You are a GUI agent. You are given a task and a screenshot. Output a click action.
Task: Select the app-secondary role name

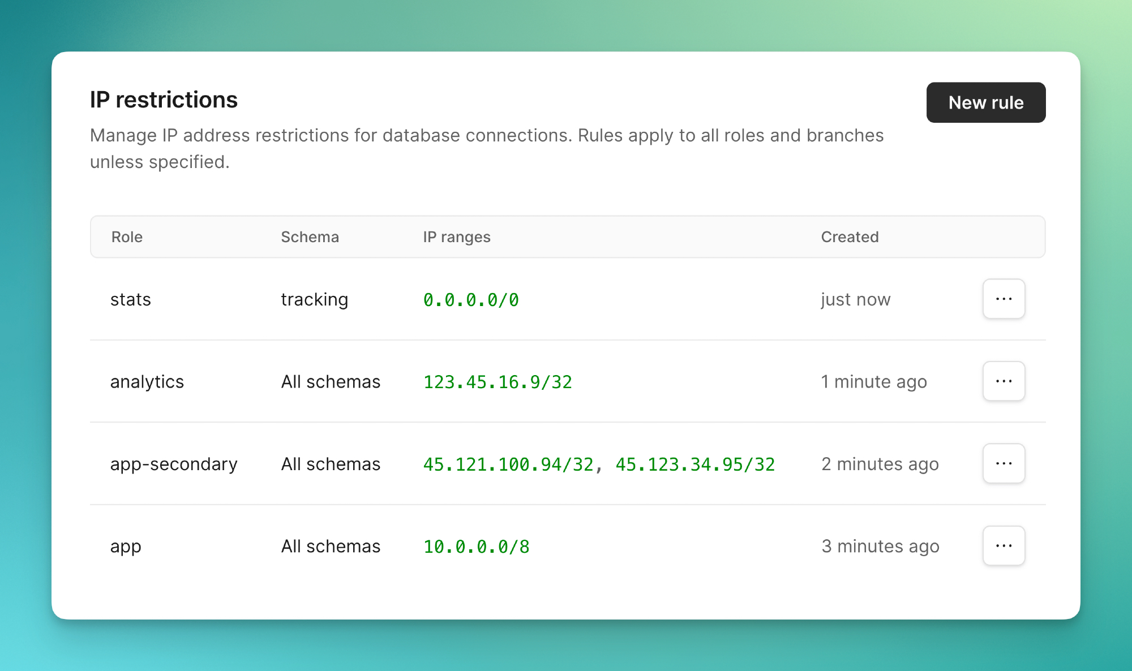pyautogui.click(x=174, y=464)
